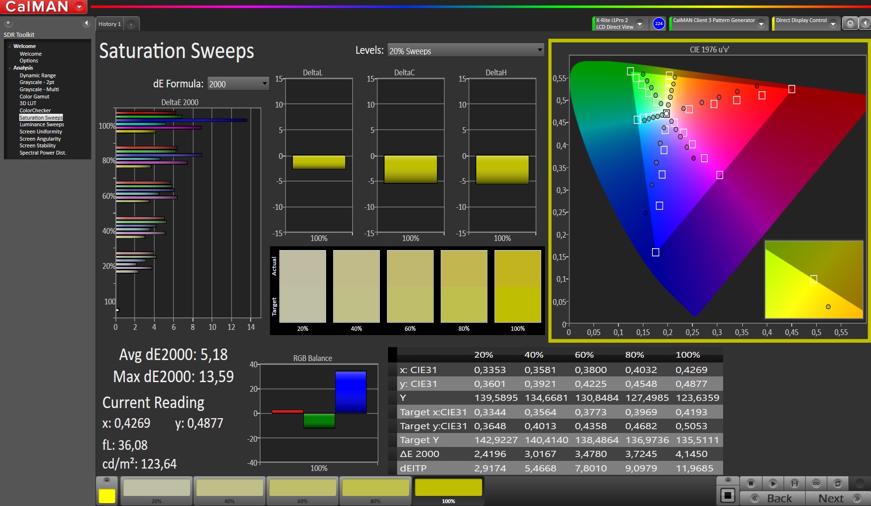Expand the CalMAN main menu arrow
Image resolution: width=871 pixels, height=506 pixels.
[x=79, y=7]
